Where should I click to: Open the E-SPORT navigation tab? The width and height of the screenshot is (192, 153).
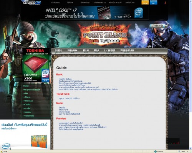[x=109, y=51]
